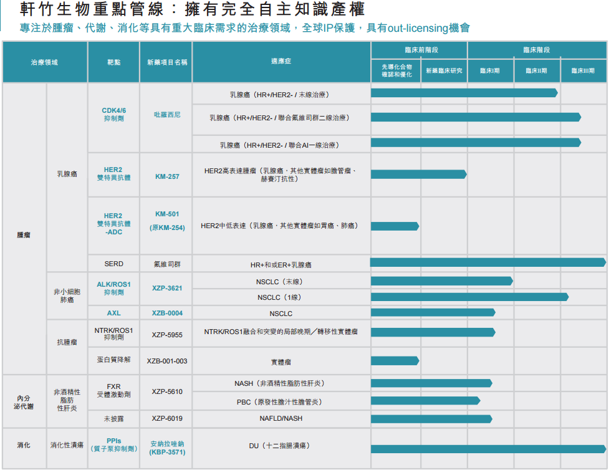Click the HER2高表達腫瘤 indication
609x470 pixels.
(x=279, y=175)
